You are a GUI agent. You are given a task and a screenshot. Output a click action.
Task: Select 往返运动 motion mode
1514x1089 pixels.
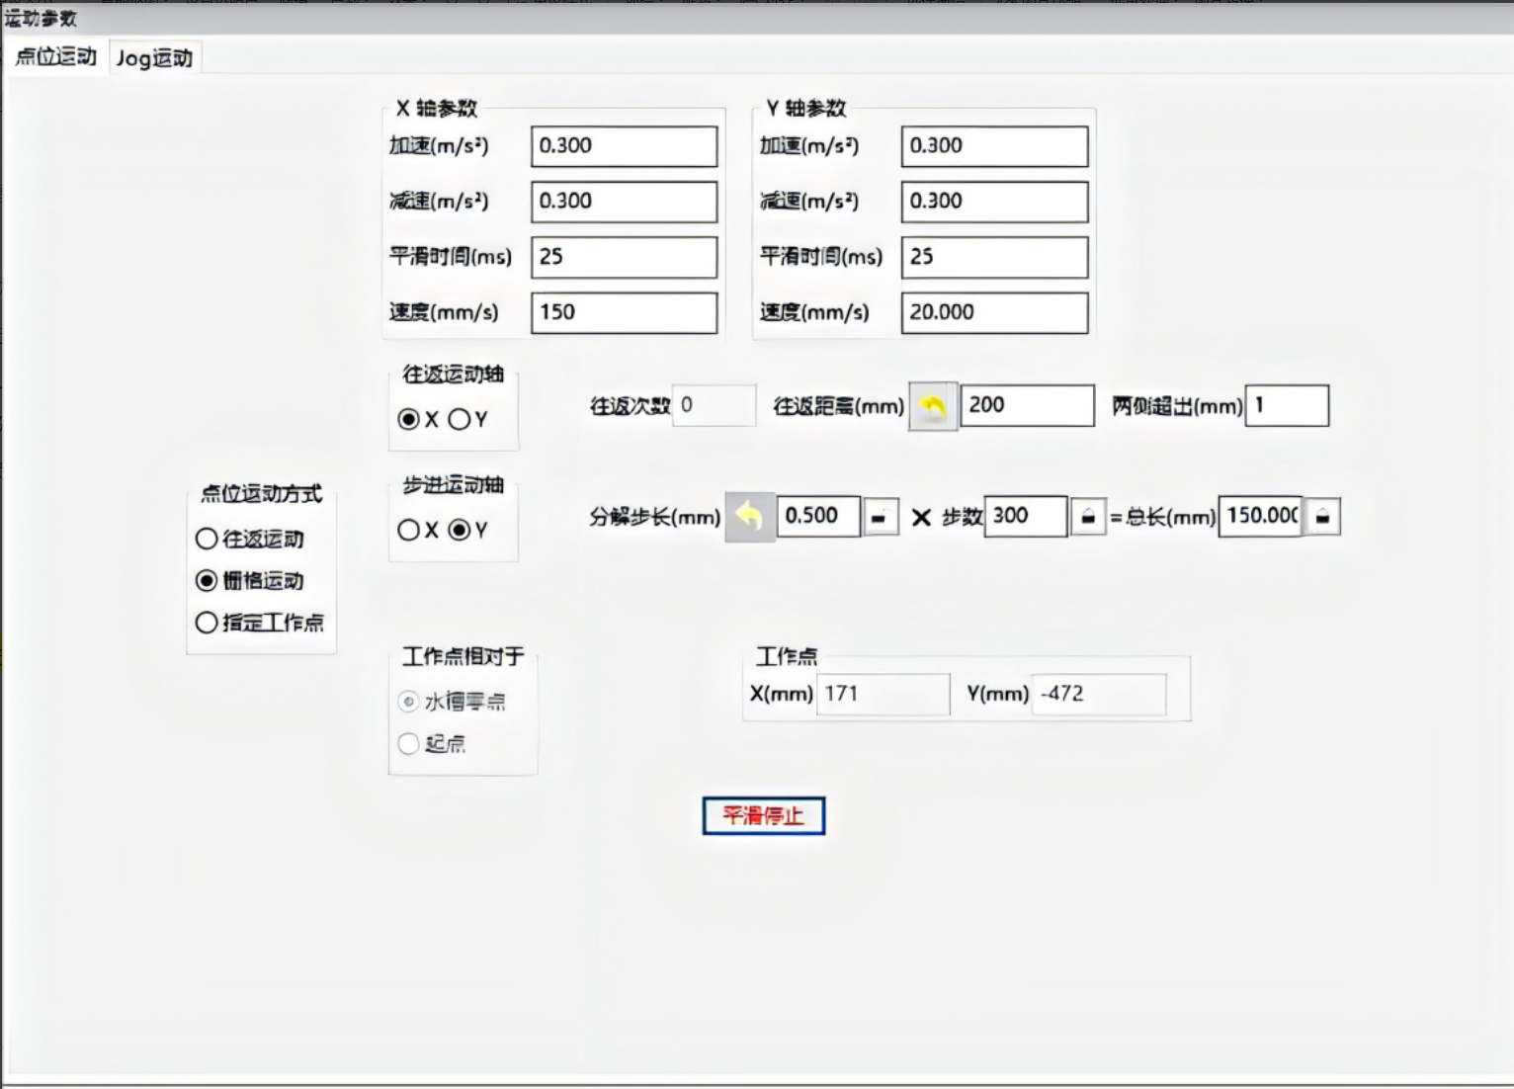(x=207, y=539)
